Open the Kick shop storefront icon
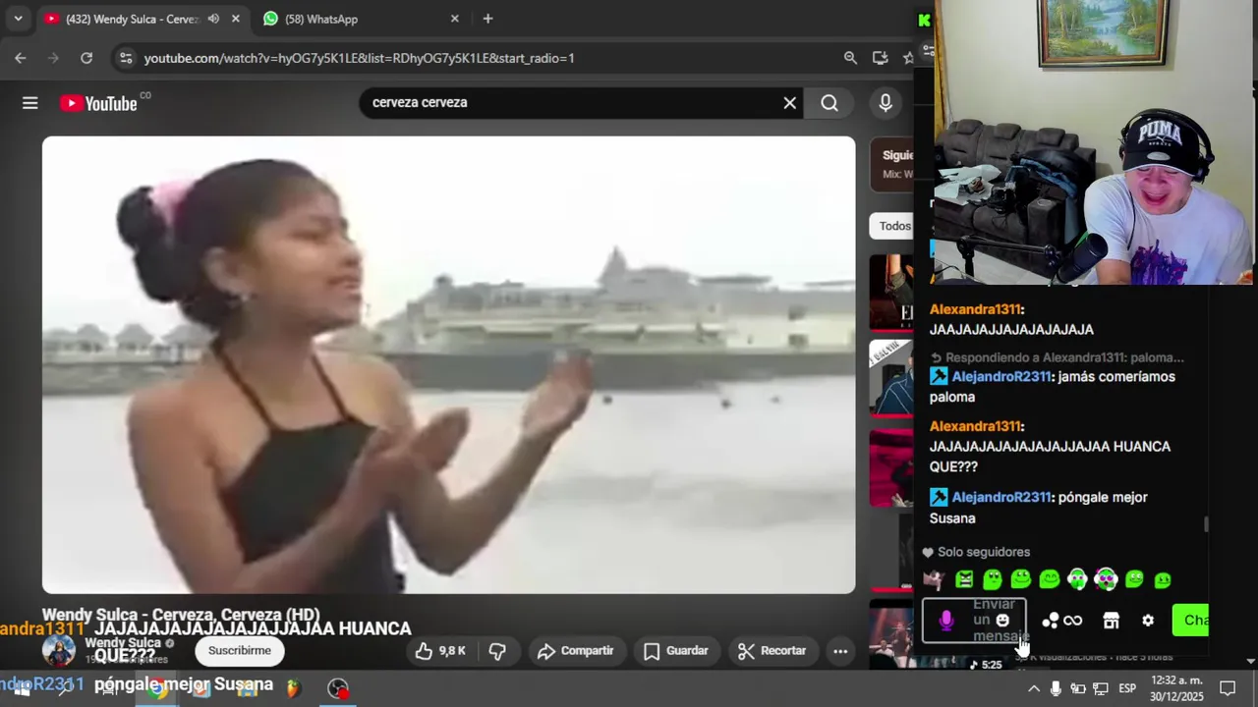1258x707 pixels. click(x=1111, y=621)
